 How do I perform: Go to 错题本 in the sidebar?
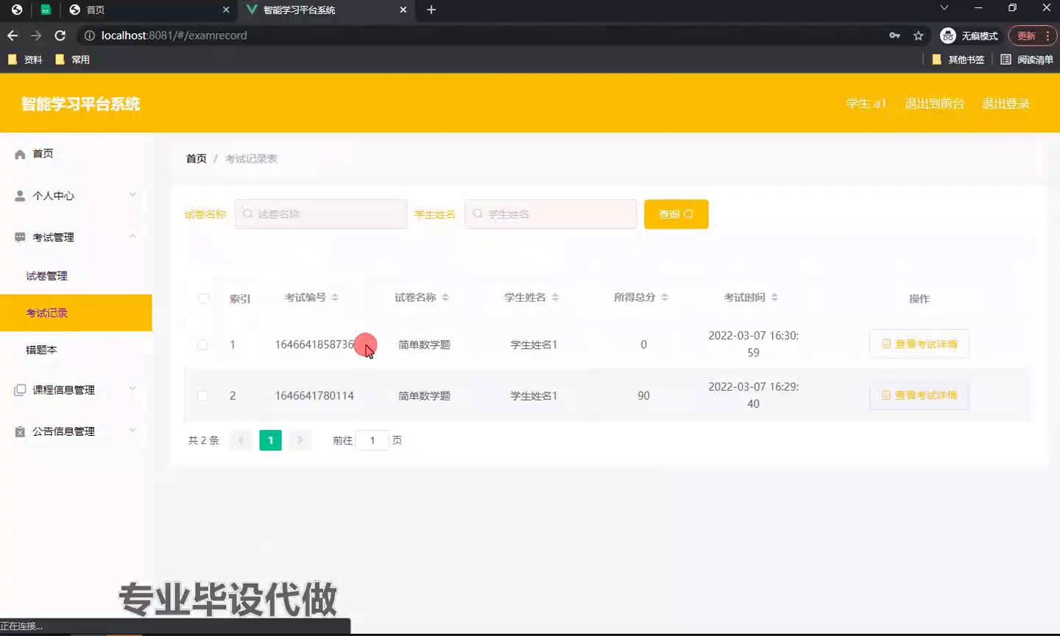[x=41, y=350]
